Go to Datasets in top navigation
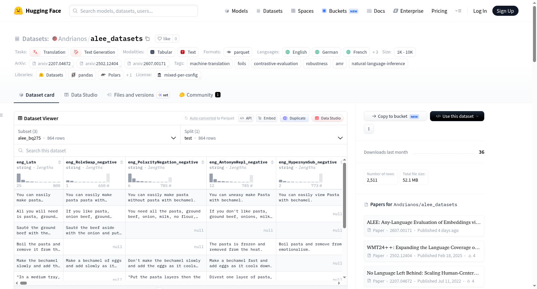The image size is (537, 289). tap(270, 11)
